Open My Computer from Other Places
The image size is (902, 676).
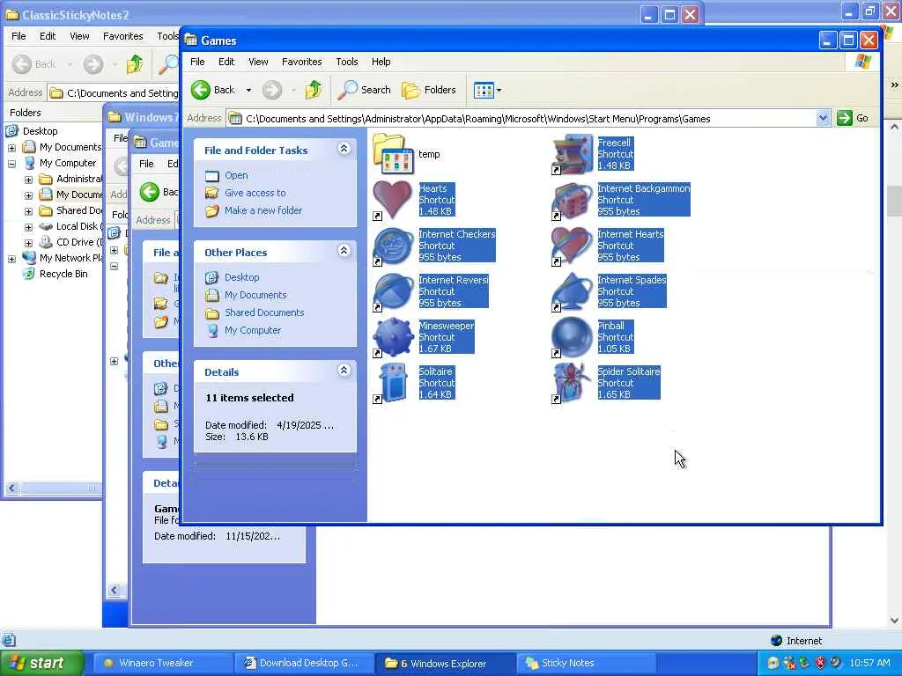(253, 331)
